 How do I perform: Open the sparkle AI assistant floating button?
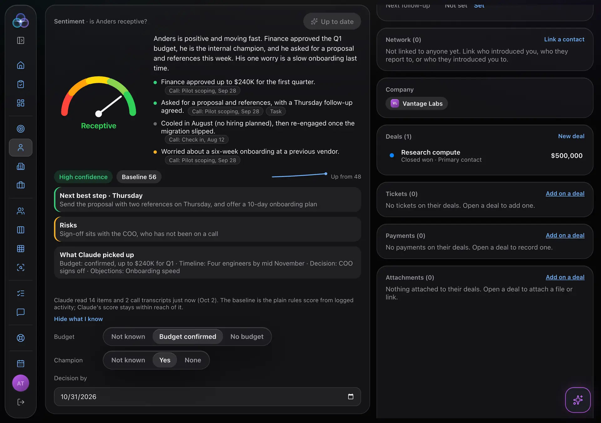(x=578, y=400)
